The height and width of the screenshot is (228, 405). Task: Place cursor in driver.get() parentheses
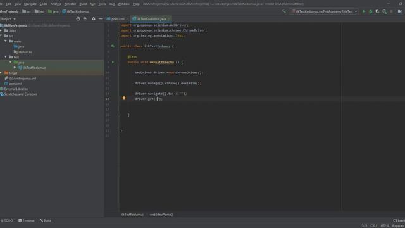tap(157, 99)
